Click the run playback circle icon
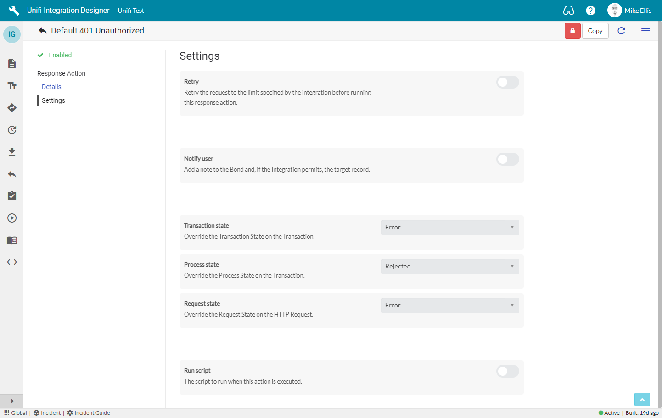 coord(12,217)
